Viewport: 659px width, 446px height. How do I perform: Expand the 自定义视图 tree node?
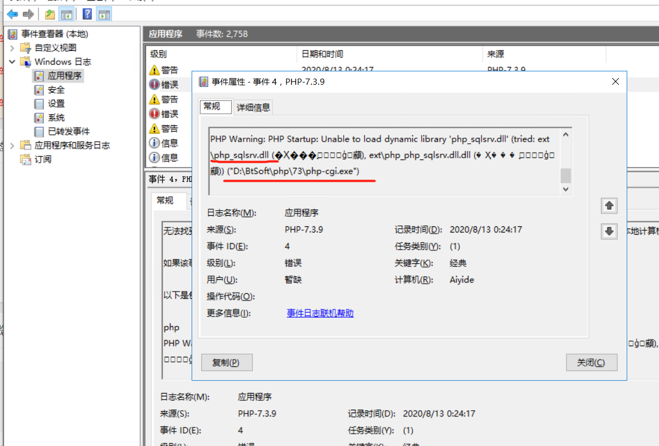(12, 48)
